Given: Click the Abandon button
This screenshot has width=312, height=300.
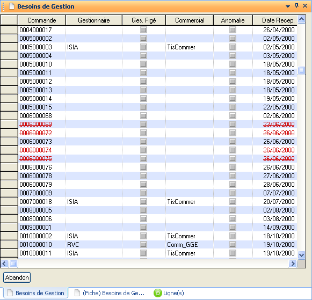Looking at the screenshot, I should pos(17,277).
